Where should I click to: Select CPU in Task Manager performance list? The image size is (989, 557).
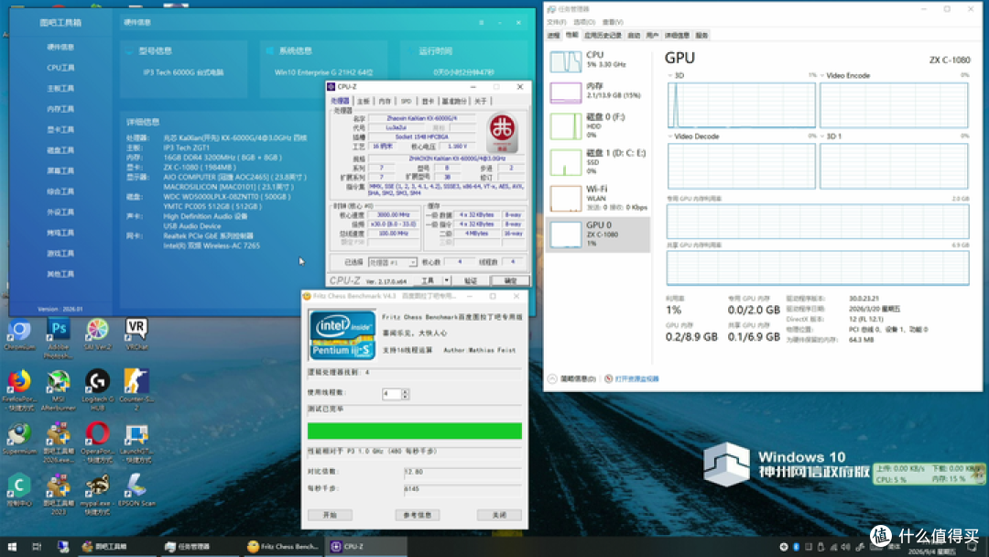coord(597,60)
